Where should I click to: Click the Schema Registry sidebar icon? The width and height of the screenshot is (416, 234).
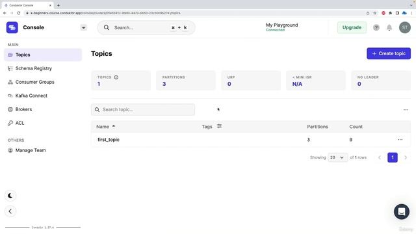pos(10,68)
